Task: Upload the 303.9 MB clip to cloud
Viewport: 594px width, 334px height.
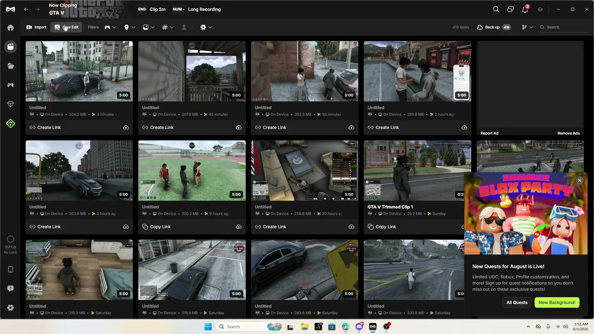Action: (126, 227)
